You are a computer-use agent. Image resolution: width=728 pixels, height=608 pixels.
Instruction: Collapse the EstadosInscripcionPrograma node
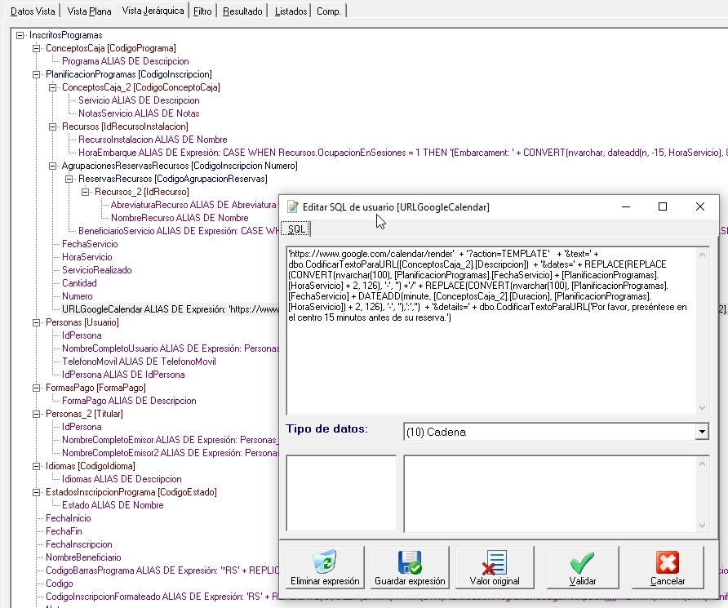click(x=36, y=492)
